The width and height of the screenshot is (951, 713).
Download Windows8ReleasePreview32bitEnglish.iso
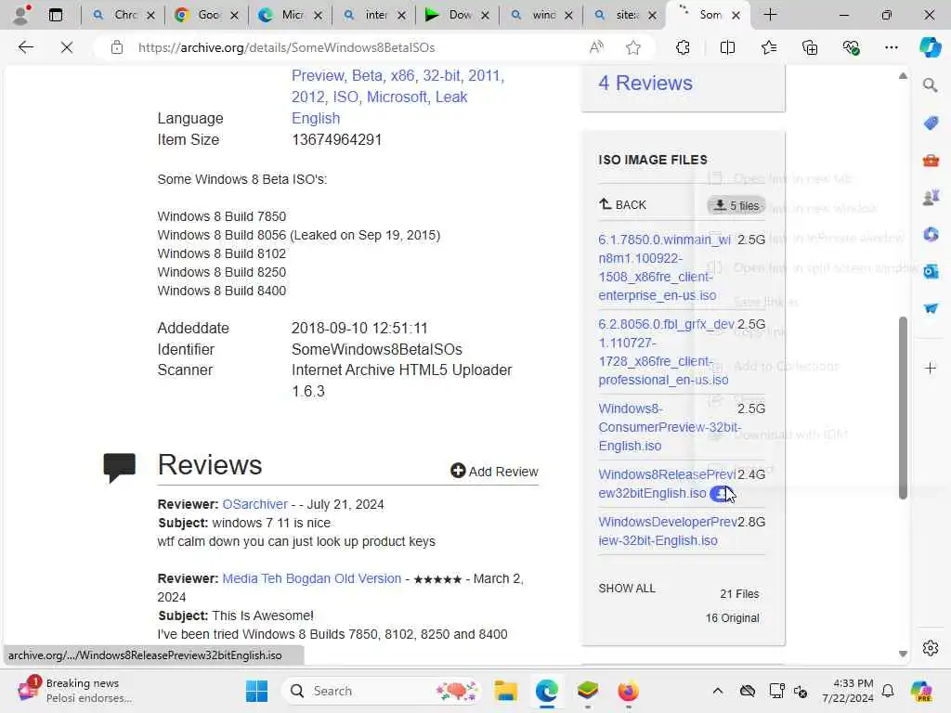point(666,484)
